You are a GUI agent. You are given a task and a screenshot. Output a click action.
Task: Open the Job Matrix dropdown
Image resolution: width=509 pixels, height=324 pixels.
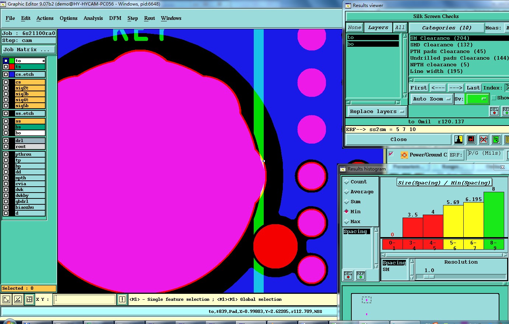29,50
